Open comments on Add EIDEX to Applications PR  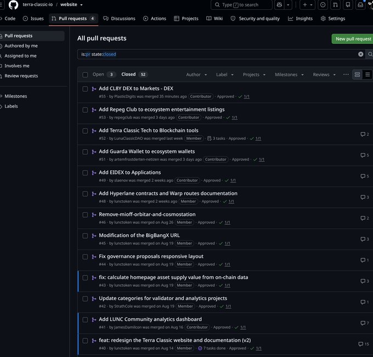pyautogui.click(x=365, y=176)
